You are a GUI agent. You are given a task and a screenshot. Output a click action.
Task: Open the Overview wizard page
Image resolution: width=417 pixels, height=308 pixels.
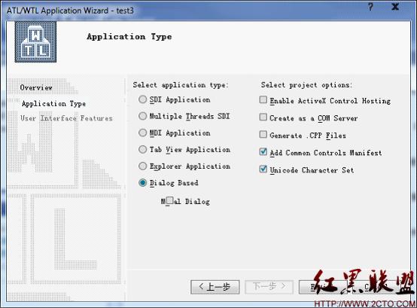coord(36,87)
